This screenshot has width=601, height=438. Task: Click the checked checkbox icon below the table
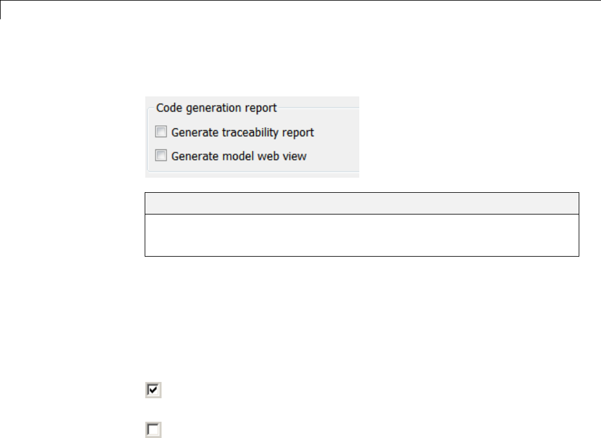tap(154, 390)
